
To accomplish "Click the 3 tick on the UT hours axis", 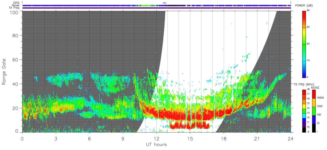I will (56, 139).
